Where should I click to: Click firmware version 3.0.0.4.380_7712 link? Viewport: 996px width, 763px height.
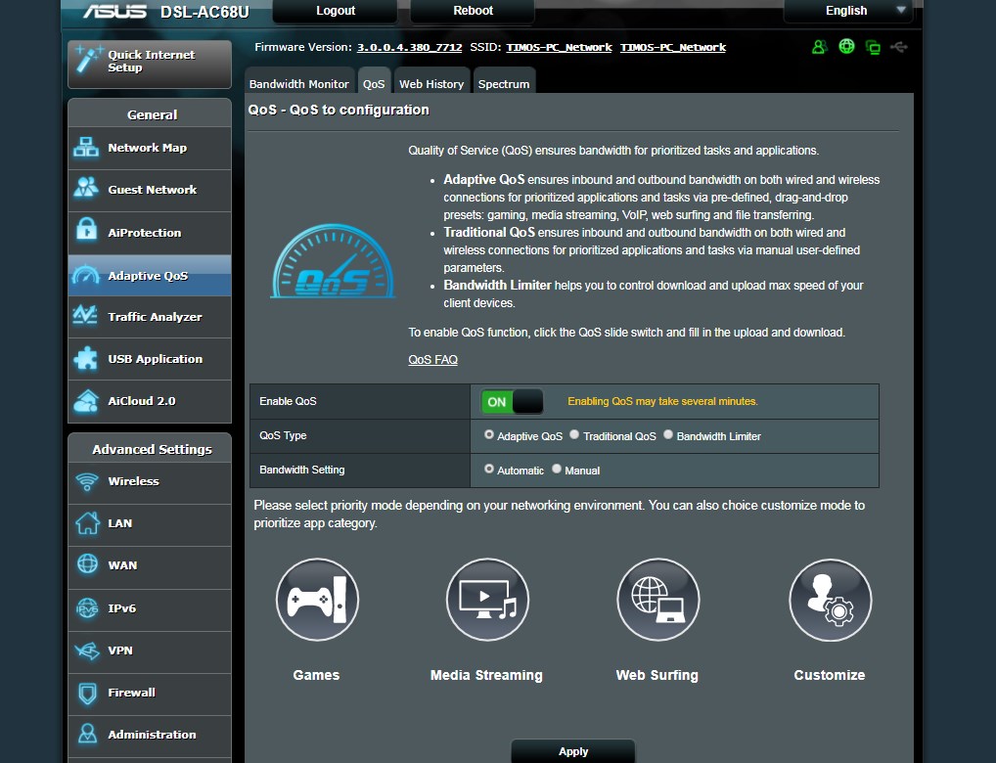pyautogui.click(x=409, y=48)
